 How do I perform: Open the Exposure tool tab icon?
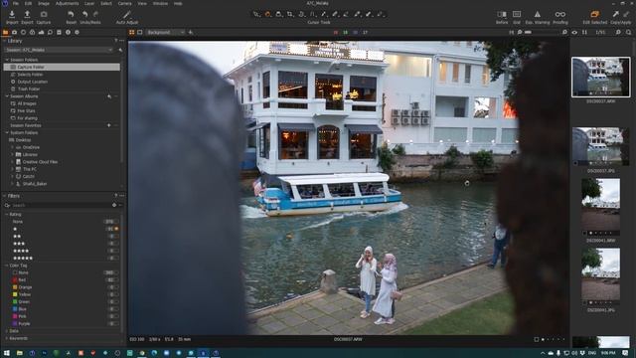click(41, 32)
